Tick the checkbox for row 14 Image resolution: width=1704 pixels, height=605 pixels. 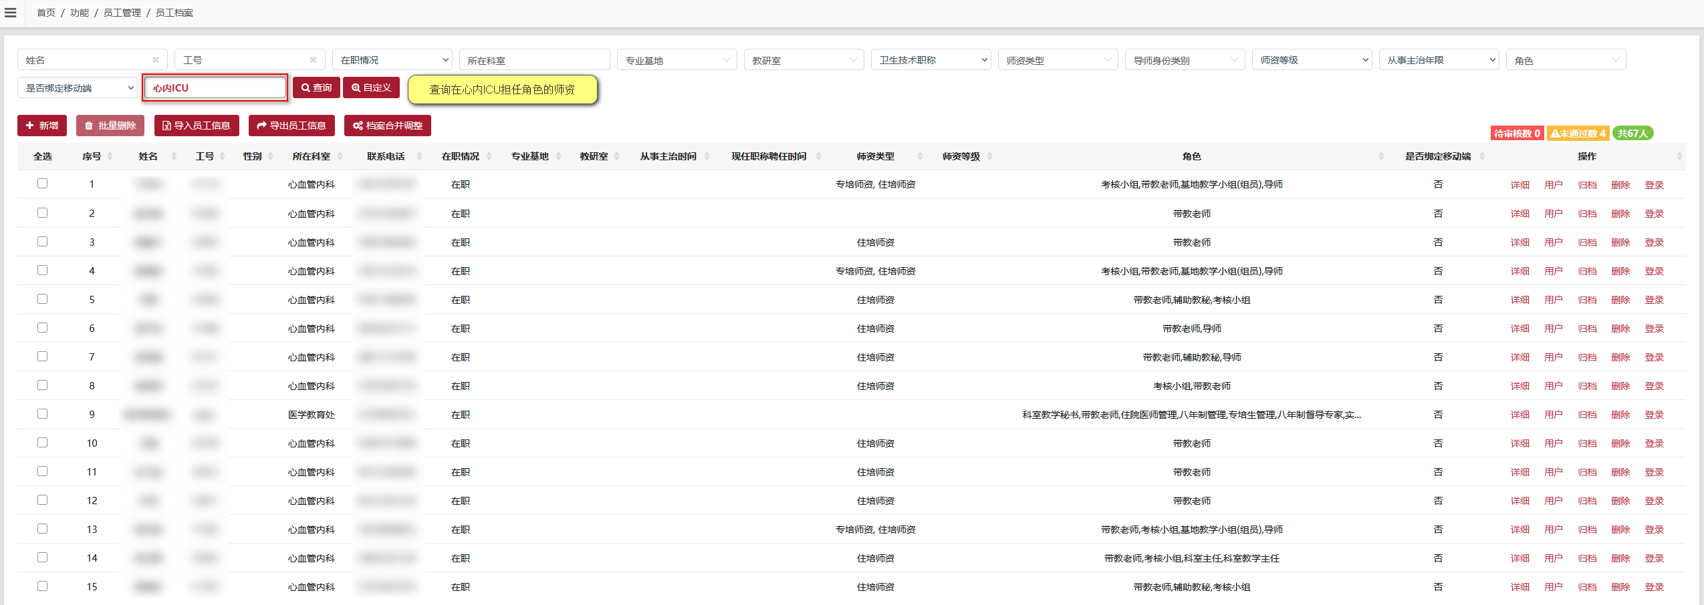point(43,558)
